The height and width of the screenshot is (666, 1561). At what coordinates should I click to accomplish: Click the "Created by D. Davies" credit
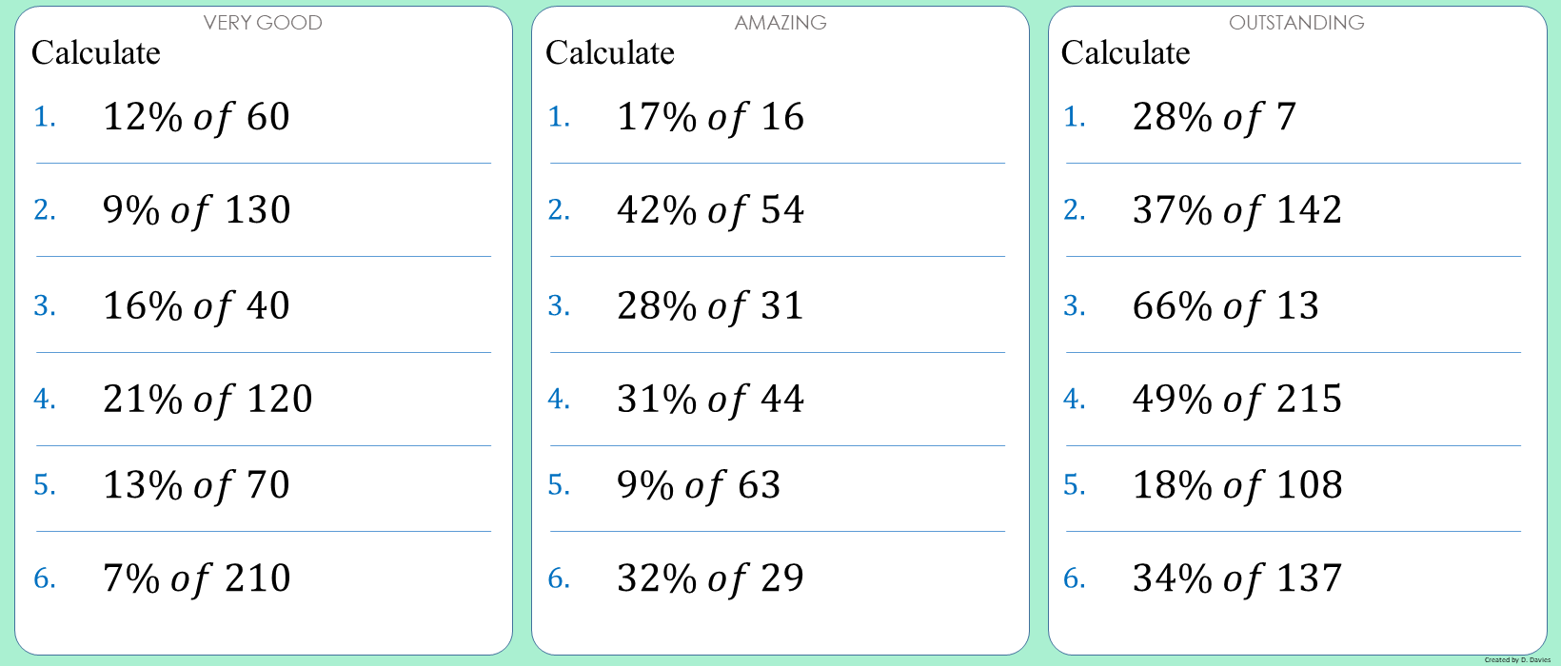[x=1517, y=659]
